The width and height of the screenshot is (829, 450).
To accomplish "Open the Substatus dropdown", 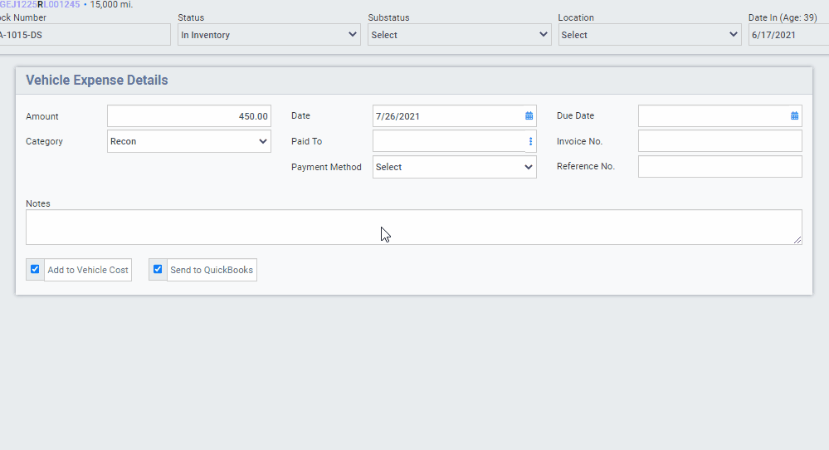I will click(460, 35).
